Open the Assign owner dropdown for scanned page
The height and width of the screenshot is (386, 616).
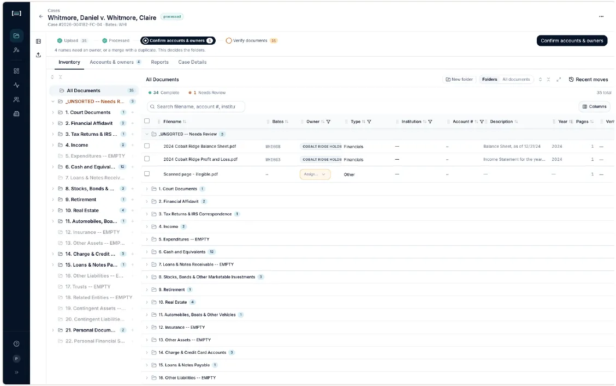point(315,174)
